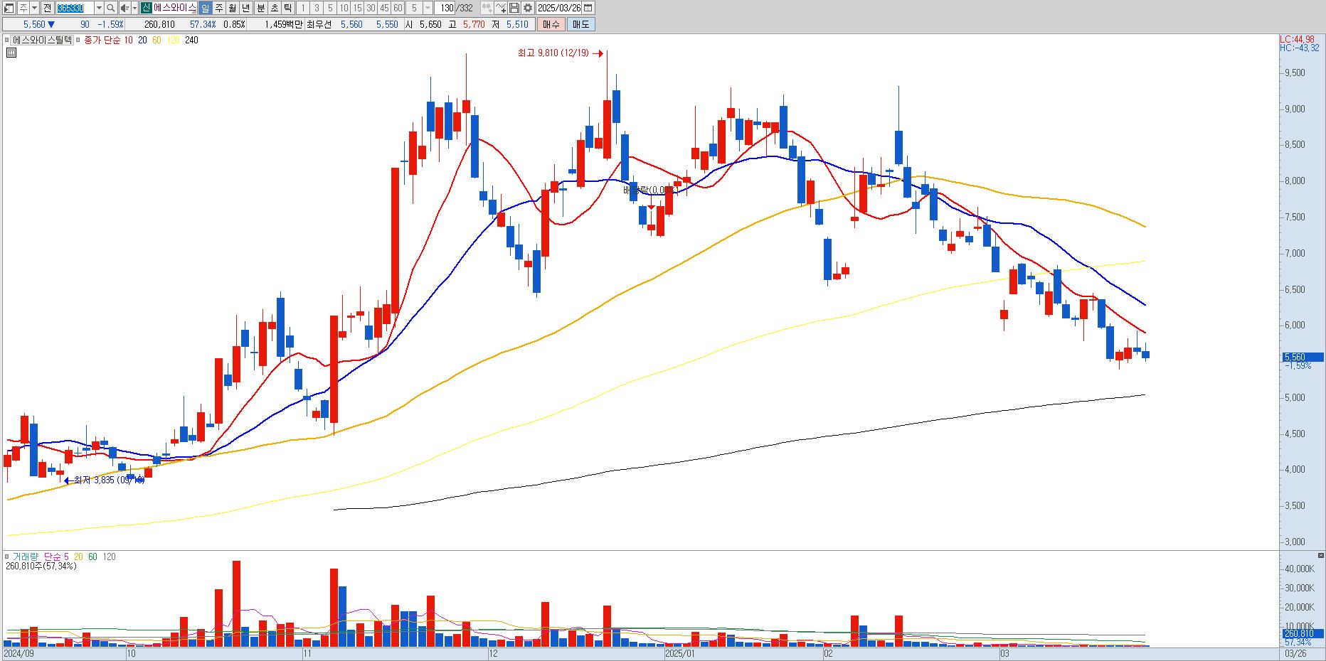
Task: Choose the 60 interval preset button
Action: click(398, 8)
